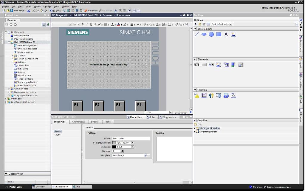The image size is (305, 191).
Task: Toggle Italic text formatting
Action: 87,24
